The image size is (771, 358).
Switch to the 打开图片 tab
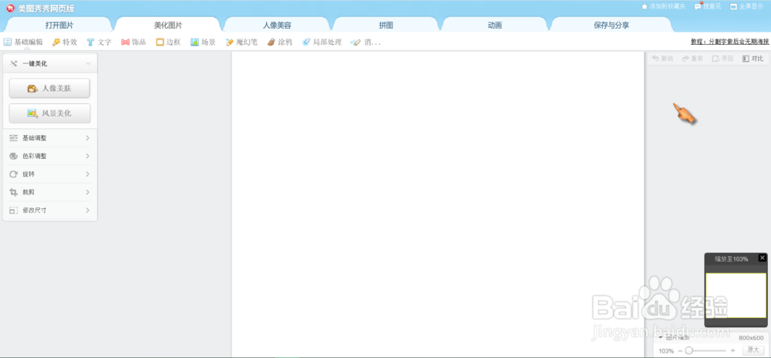59,25
